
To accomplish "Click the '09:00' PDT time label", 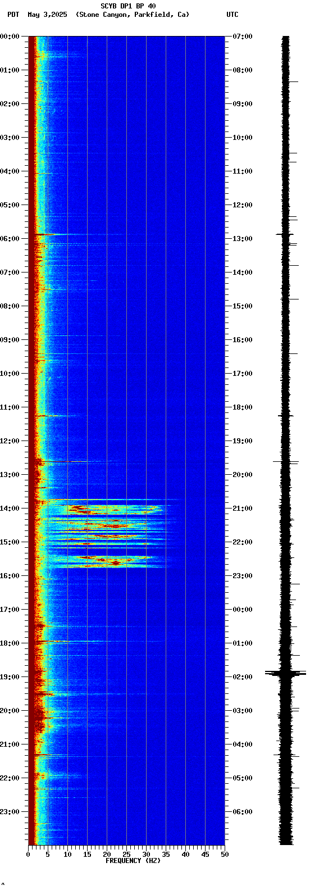I will [x=9, y=340].
